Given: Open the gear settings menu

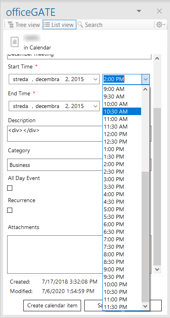Looking at the screenshot, I should click(161, 25).
